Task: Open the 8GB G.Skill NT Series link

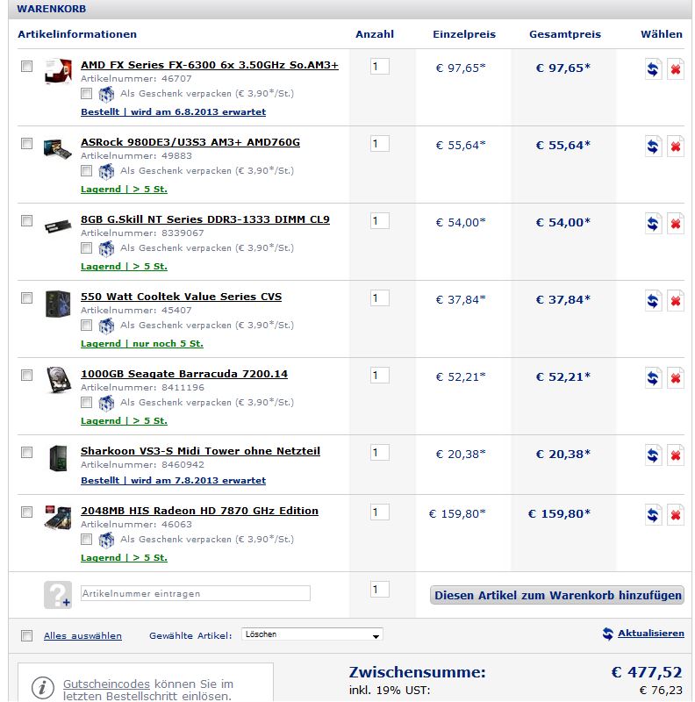Action: 205,219
